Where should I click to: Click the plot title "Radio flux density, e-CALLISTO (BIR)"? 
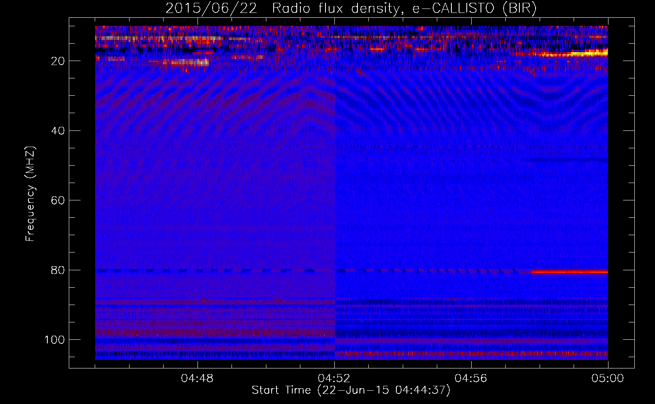pos(404,8)
